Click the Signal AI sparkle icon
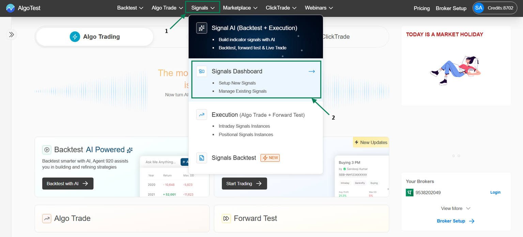The image size is (523, 237). pyautogui.click(x=202, y=28)
